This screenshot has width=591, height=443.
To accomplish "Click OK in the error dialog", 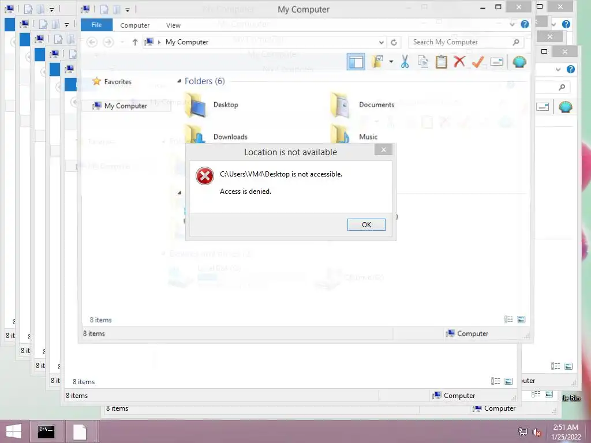I will pyautogui.click(x=366, y=224).
